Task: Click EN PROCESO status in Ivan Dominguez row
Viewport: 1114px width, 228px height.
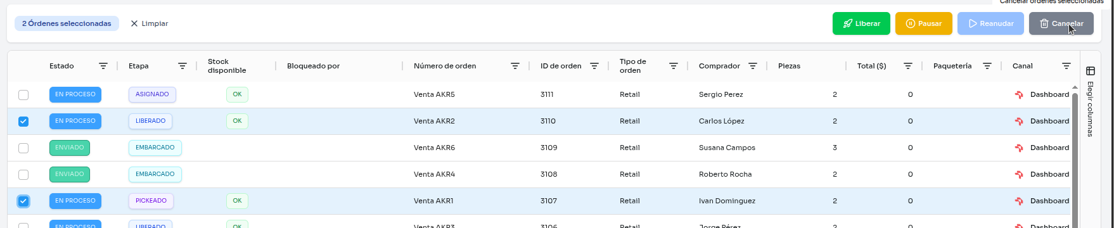Action: click(x=75, y=201)
